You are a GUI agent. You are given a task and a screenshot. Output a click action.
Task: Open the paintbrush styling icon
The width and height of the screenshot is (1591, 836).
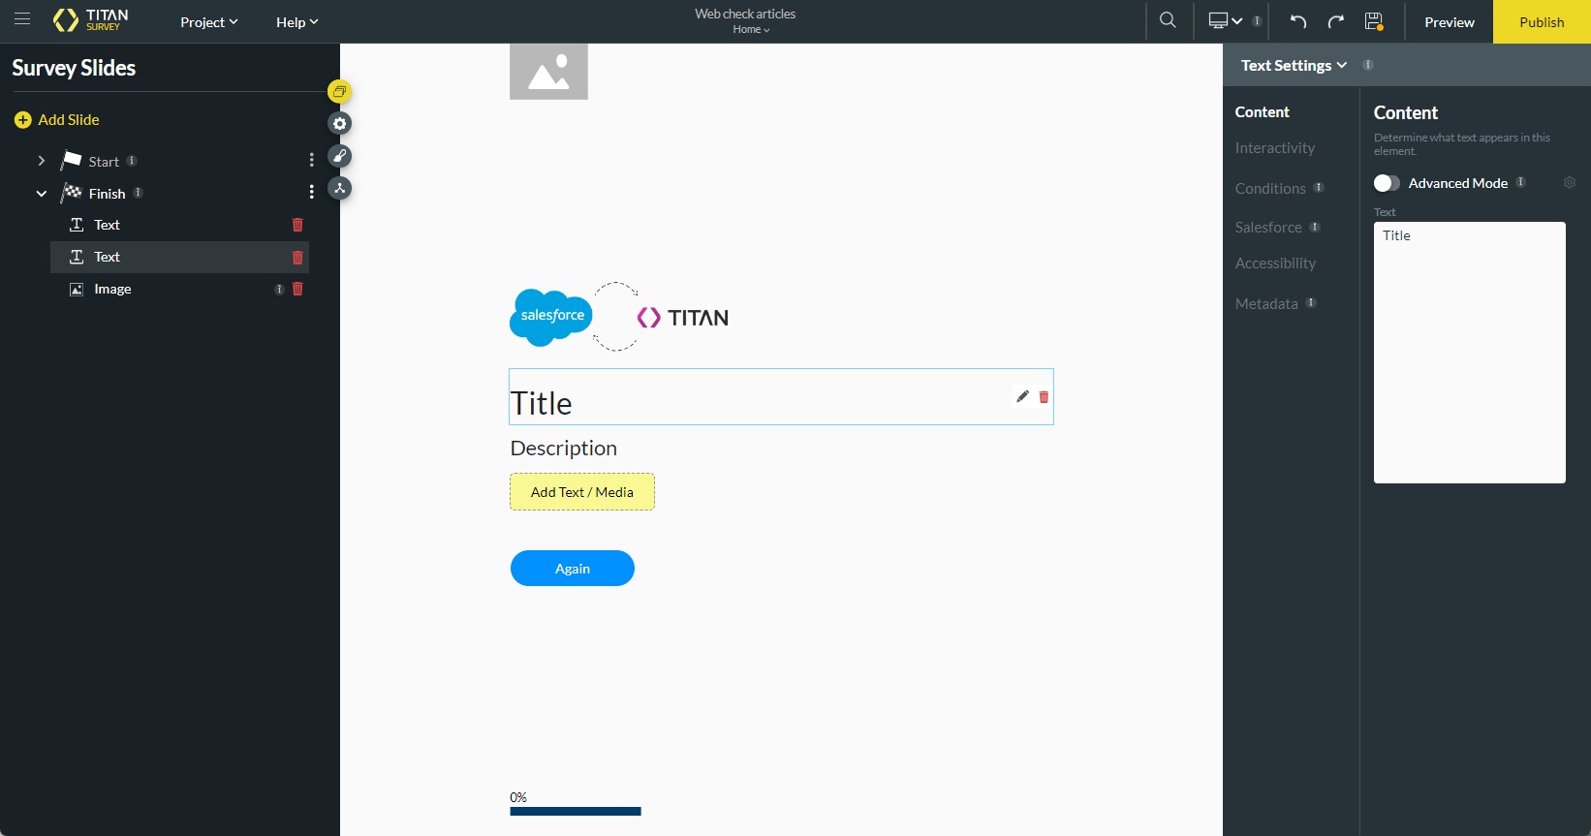(x=339, y=156)
